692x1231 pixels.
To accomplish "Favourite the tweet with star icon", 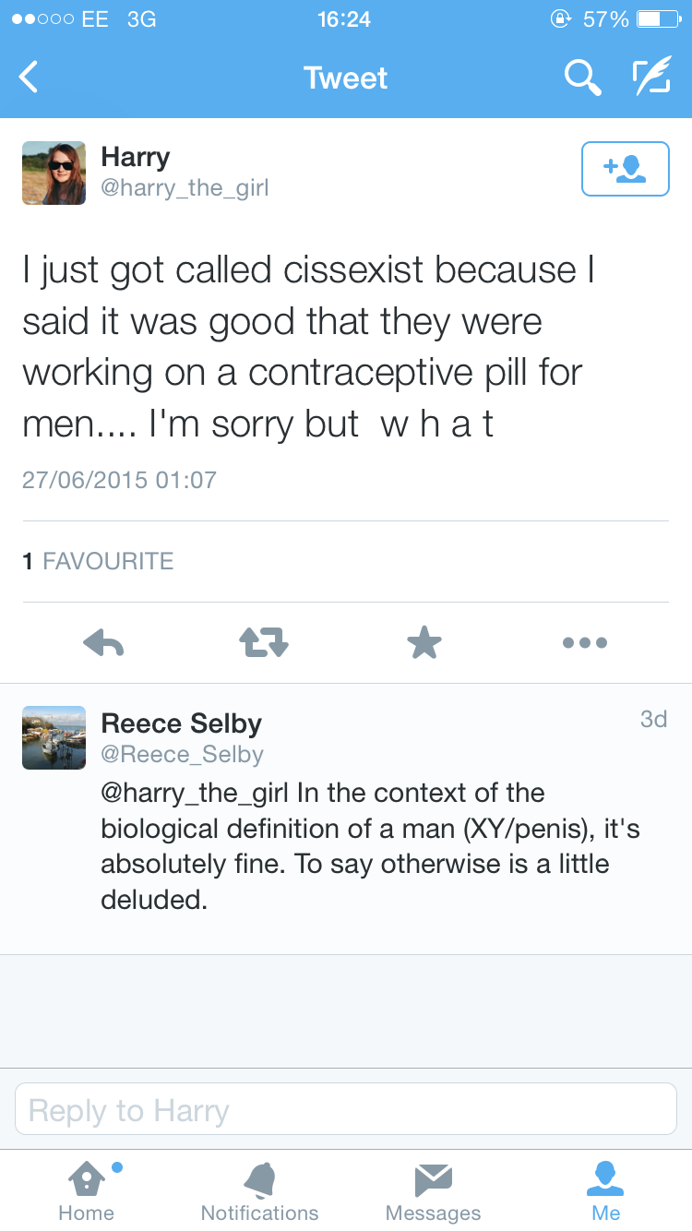I will pos(424,642).
